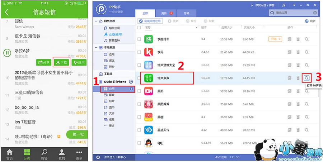Viewport: 323px width, 162px height.
Task: Click the trash icon for 铃声壁纸大全
Action: pyautogui.click(x=298, y=65)
